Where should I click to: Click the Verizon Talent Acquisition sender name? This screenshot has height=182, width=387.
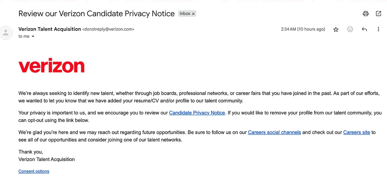click(x=50, y=29)
